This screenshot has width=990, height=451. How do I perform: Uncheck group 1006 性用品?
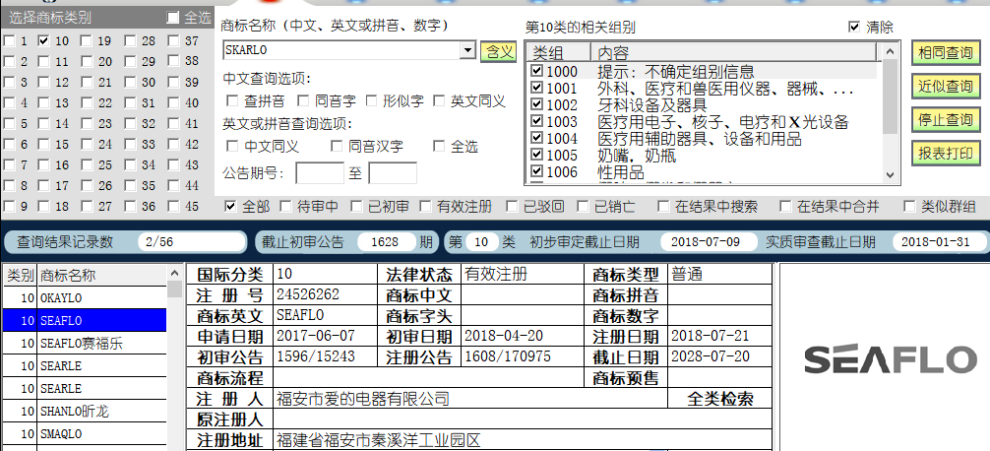click(536, 170)
